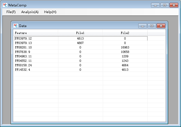Select the PF08281.10 feature row
Image resolution: width=181 pixels, height=127 pixels.
[23, 47]
